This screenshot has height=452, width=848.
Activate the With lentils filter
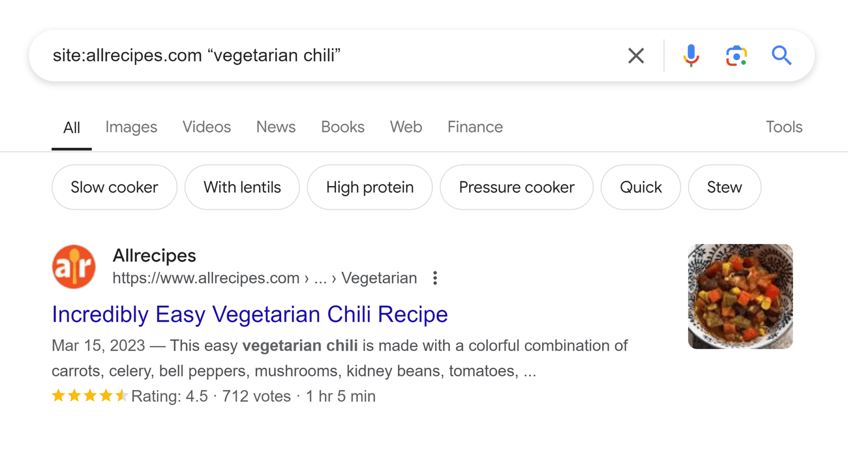pos(242,187)
